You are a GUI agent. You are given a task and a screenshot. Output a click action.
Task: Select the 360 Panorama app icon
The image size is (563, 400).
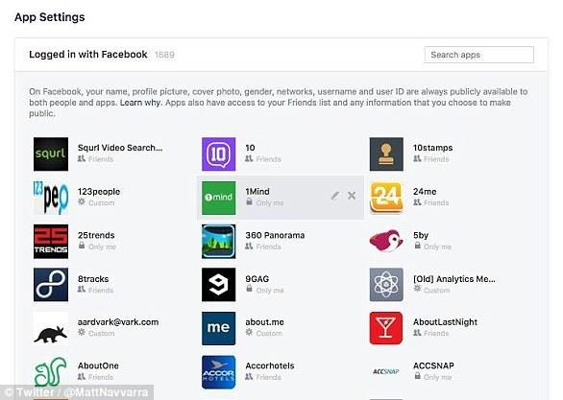point(218,242)
